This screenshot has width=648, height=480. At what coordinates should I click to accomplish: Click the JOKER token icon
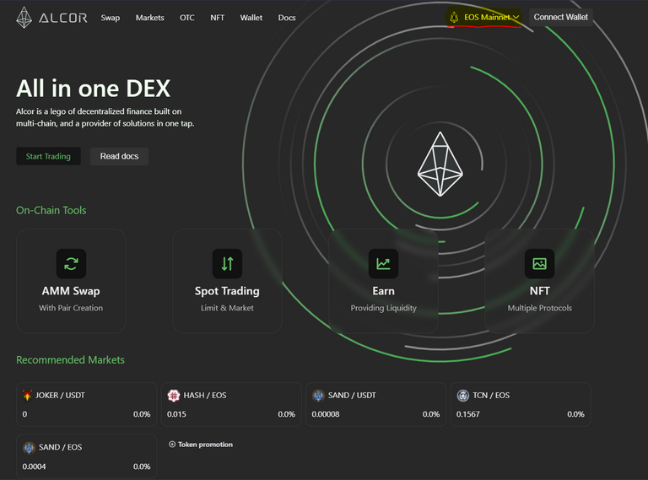pos(27,396)
